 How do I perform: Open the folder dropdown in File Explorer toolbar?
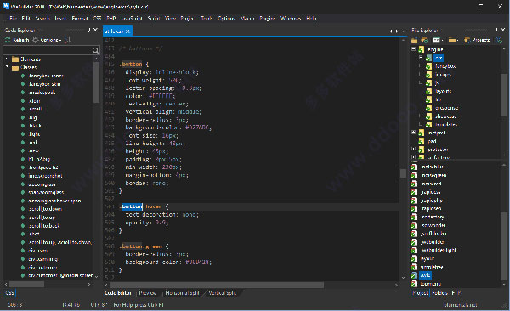point(453,40)
